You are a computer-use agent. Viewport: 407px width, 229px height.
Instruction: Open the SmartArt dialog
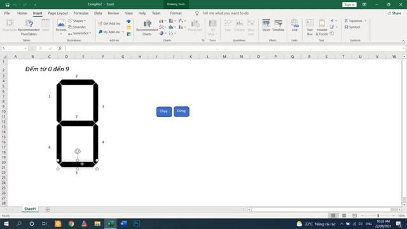point(77,27)
